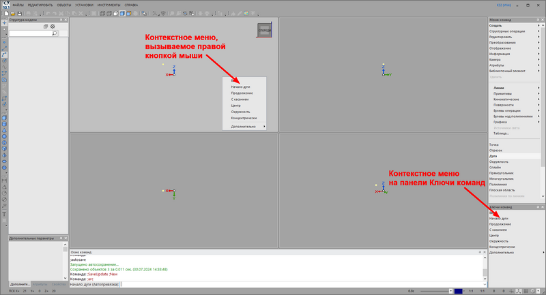Select the Polyline drawing tool
The image size is (546, 295).
coord(4,74)
